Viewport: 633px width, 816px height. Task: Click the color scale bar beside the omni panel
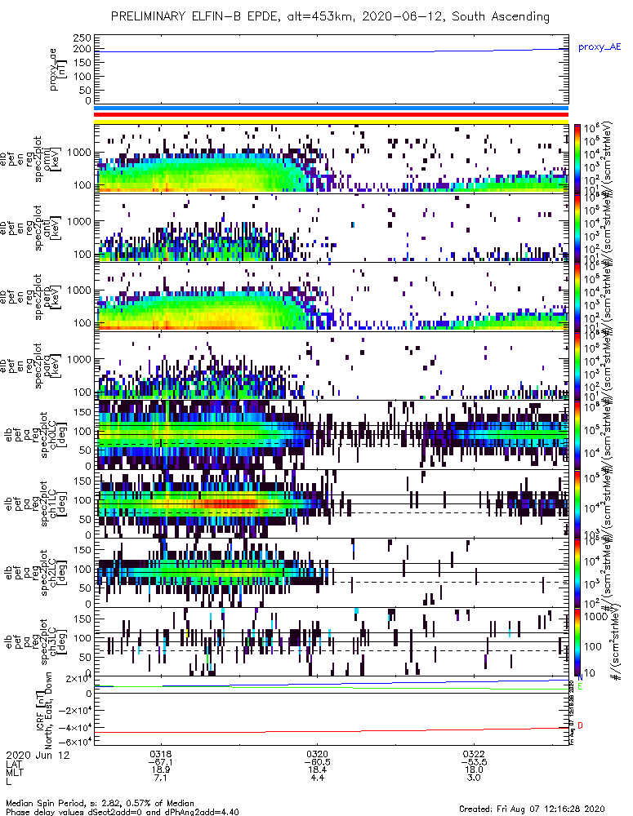(x=577, y=159)
